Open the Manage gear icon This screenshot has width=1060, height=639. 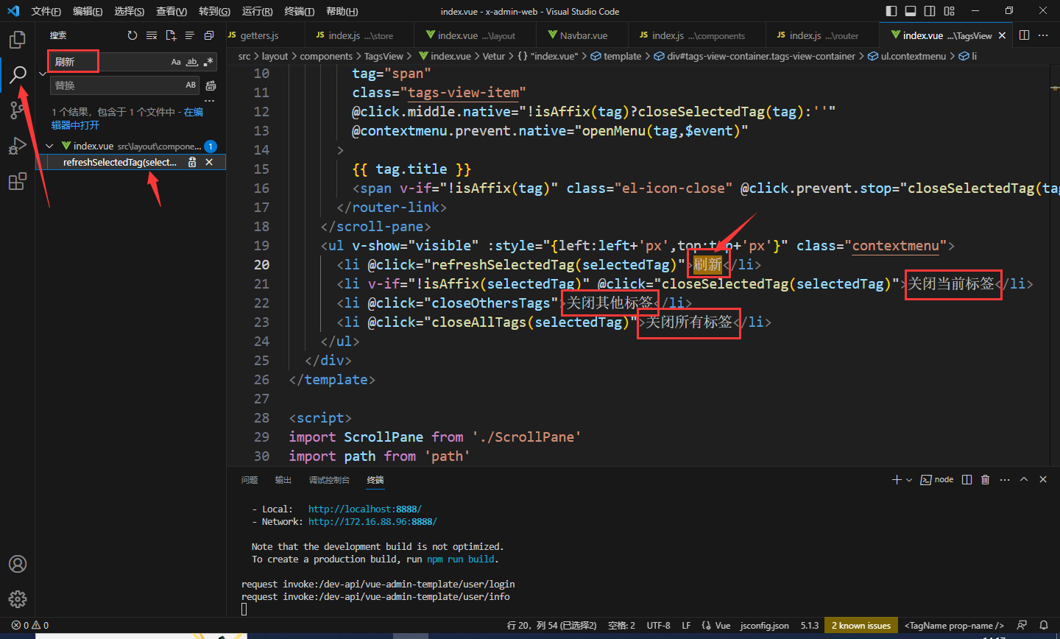18,599
